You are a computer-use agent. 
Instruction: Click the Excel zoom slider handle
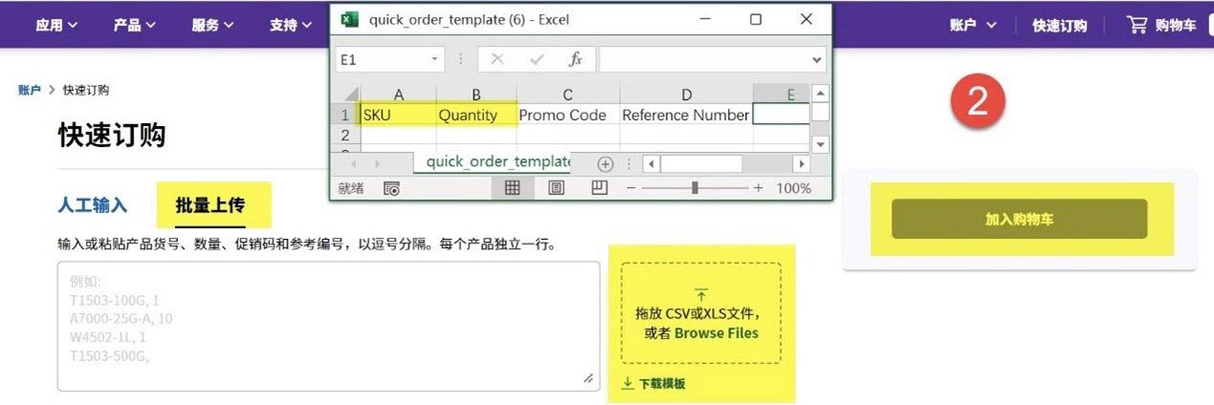click(695, 188)
